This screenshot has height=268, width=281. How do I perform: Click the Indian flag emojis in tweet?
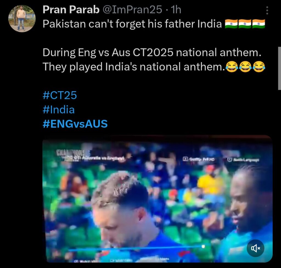[245, 24]
